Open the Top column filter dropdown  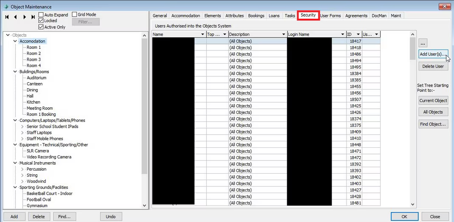coord(225,34)
